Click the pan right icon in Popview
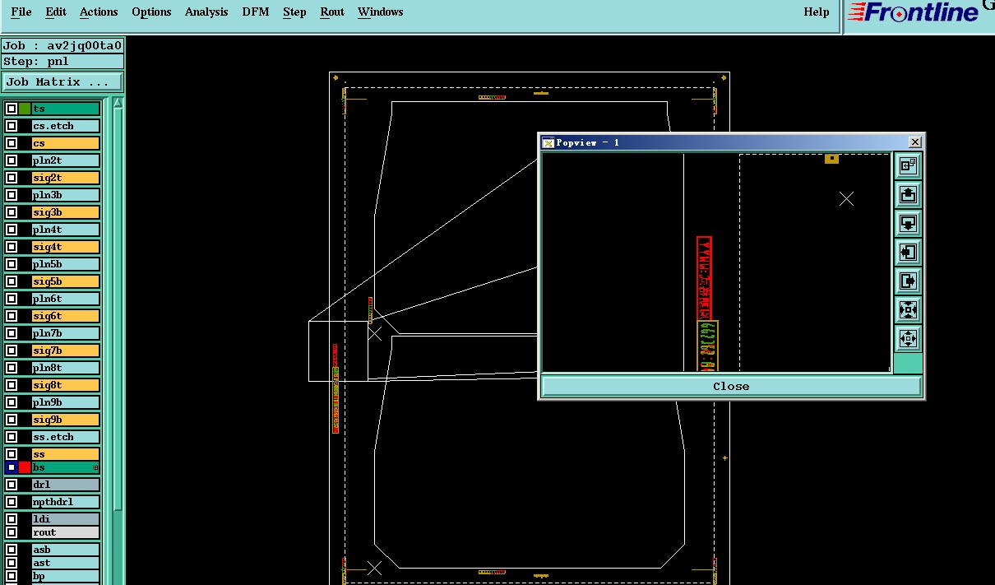 tap(908, 281)
